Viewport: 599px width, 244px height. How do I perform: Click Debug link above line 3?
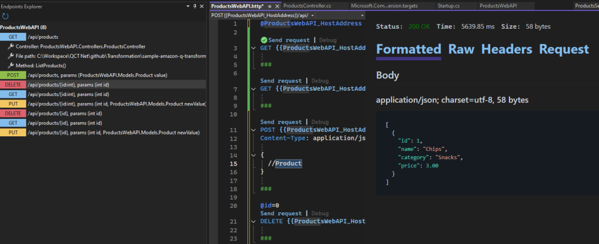coord(328,40)
